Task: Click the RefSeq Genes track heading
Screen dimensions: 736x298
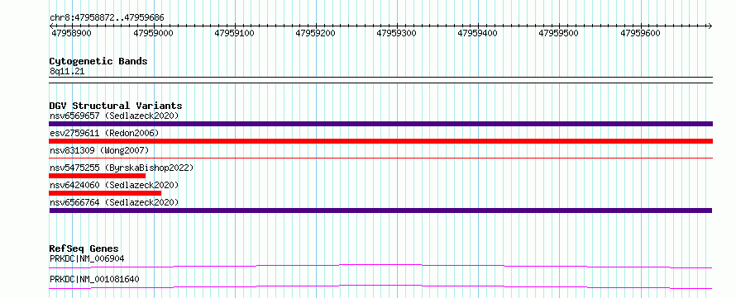Action: coord(84,248)
